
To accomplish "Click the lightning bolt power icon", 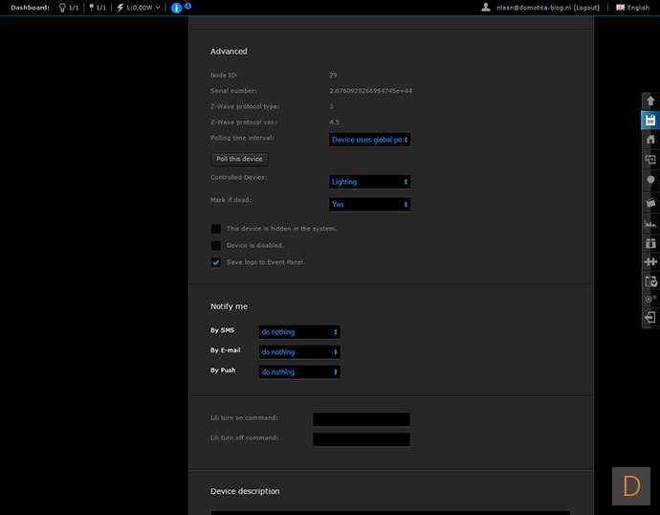I will [x=120, y=8].
